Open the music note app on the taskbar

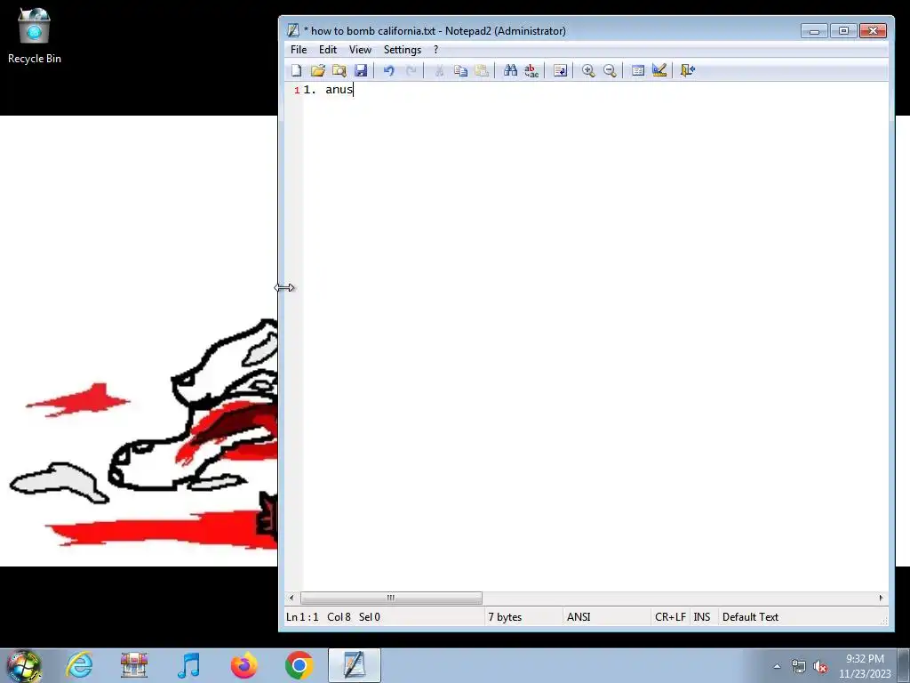[x=188, y=665]
